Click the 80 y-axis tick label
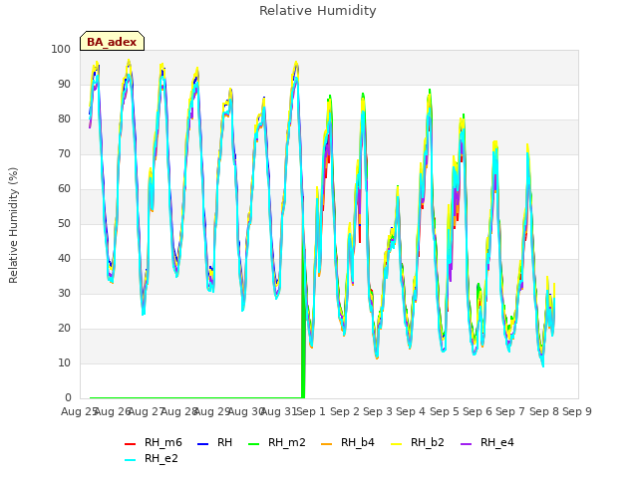Viewport: 638px width, 478px height. (x=64, y=119)
